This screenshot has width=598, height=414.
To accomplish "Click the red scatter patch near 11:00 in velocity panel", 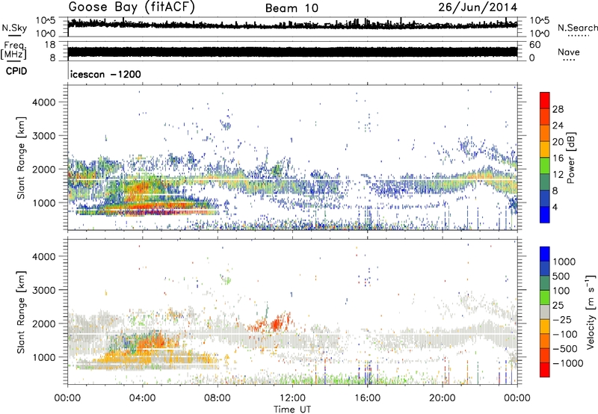I will (x=275, y=324).
